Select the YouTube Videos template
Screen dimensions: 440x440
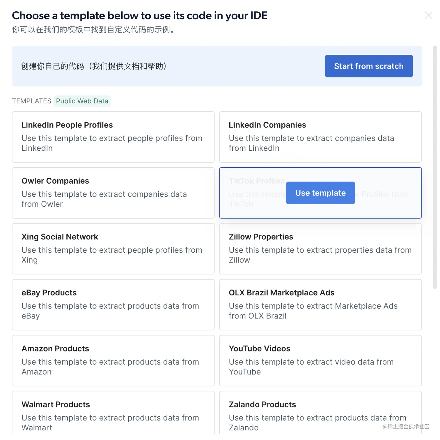[320, 360]
